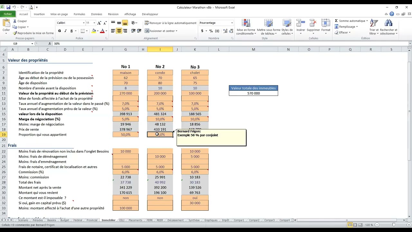
Task: Click the Insérer cells icon
Action: pos(301,23)
